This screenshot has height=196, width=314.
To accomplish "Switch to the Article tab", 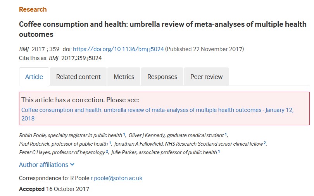I will pos(34,77).
